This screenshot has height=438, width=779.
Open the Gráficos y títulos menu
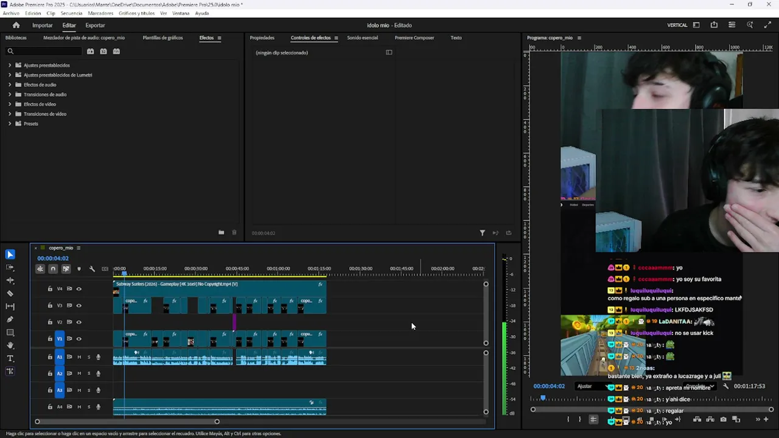(x=137, y=13)
